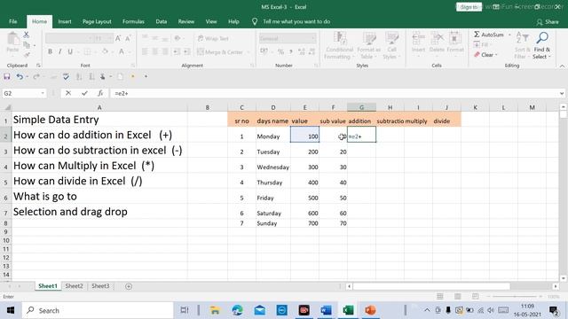
Task: Click the 'What is go to' cell
Action: 99,197
